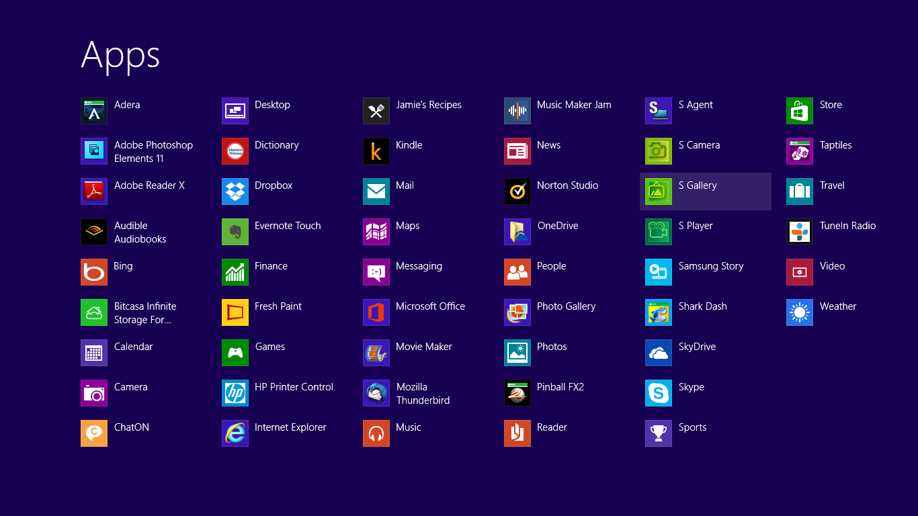Open the Travel suitcase icon
The height and width of the screenshot is (516, 918).
800,191
